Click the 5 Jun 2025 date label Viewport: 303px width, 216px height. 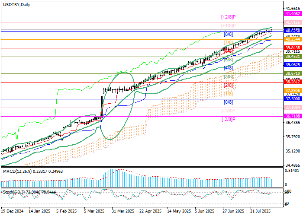[205, 211]
